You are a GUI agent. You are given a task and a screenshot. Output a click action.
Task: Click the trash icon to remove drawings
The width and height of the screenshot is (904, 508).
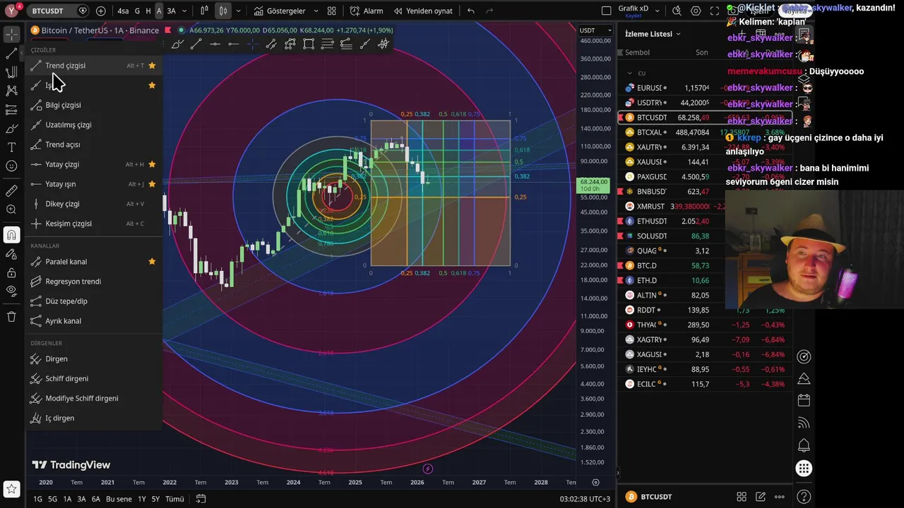11,317
